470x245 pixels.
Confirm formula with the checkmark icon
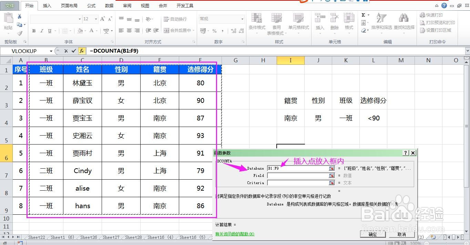click(x=74, y=51)
